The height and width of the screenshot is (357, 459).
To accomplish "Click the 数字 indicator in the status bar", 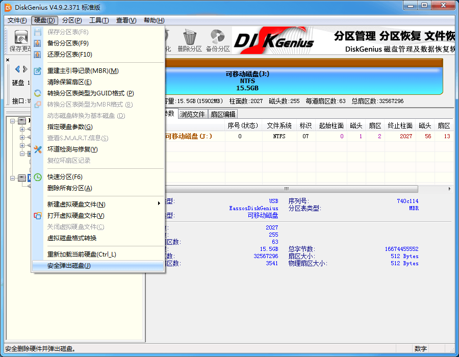I will pos(420,349).
